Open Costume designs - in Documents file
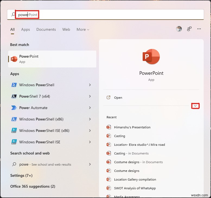Viewport: 211px width, 198px height. click(x=138, y=162)
